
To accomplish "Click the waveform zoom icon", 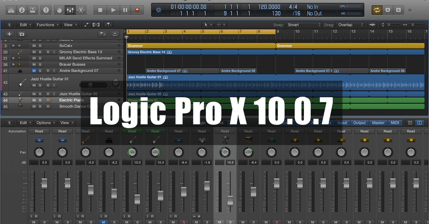I will pos(372,25).
